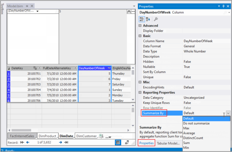Switch to the DimProduct table tab
232x152 pixels.
pos(47,136)
